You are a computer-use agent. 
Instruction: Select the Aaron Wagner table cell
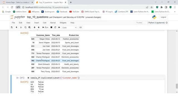[x=44, y=42]
